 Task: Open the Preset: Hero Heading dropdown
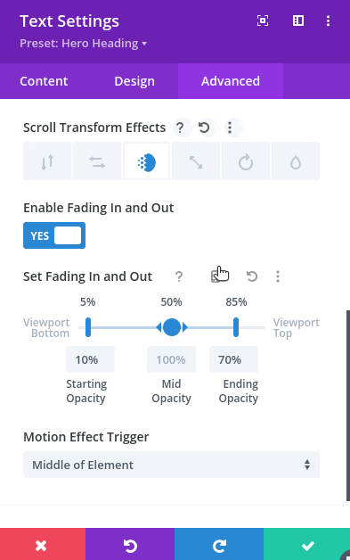[x=83, y=43]
